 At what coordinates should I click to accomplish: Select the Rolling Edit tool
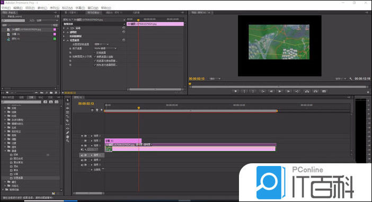click(x=67, y=112)
